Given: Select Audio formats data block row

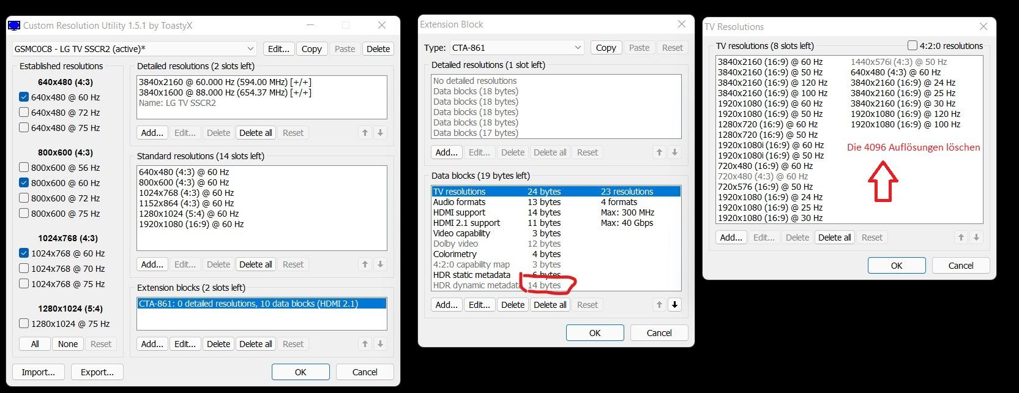Looking at the screenshot, I should coord(556,202).
